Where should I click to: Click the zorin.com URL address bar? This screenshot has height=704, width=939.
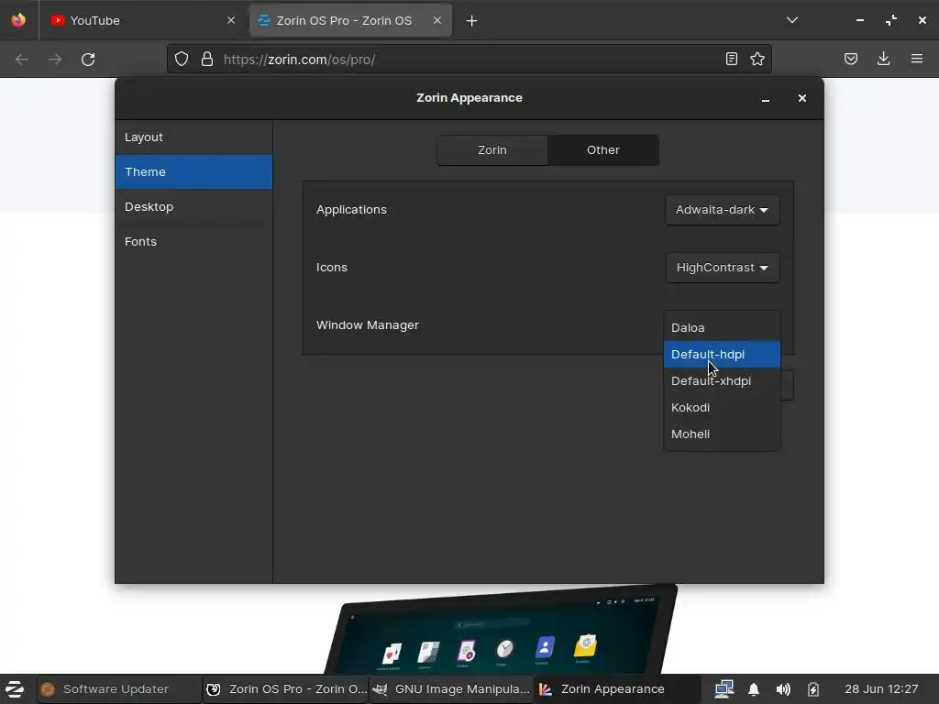coord(469,60)
